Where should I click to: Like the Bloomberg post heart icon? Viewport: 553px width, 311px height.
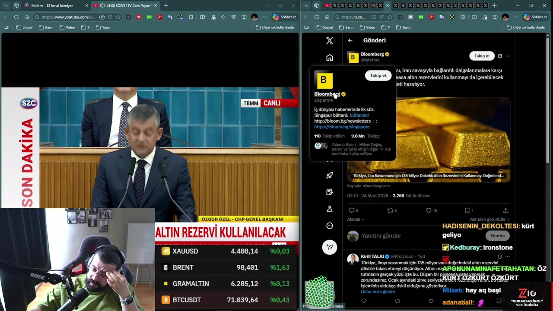click(429, 210)
